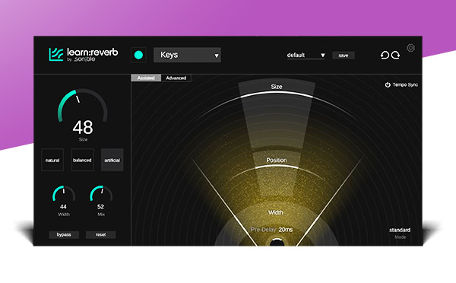
Task: Click the Width label in visualizer
Action: [x=275, y=212]
